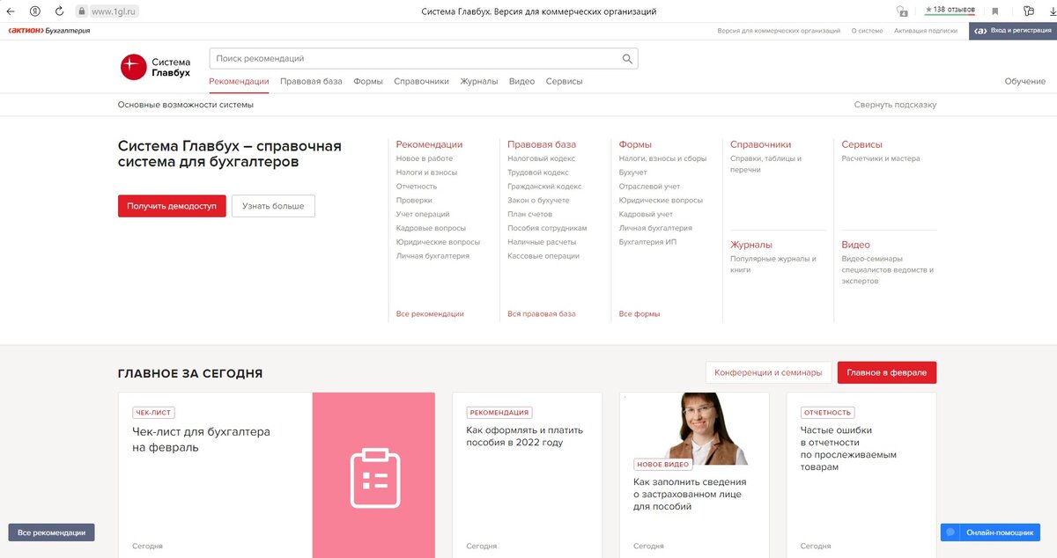Open the Сервисы tab

point(564,81)
